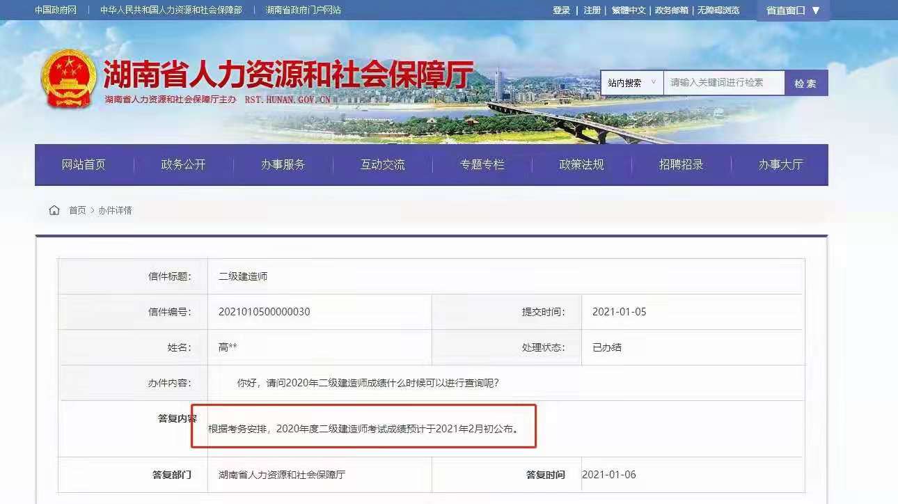Select the 网站首页 navigation menu item

[83, 165]
